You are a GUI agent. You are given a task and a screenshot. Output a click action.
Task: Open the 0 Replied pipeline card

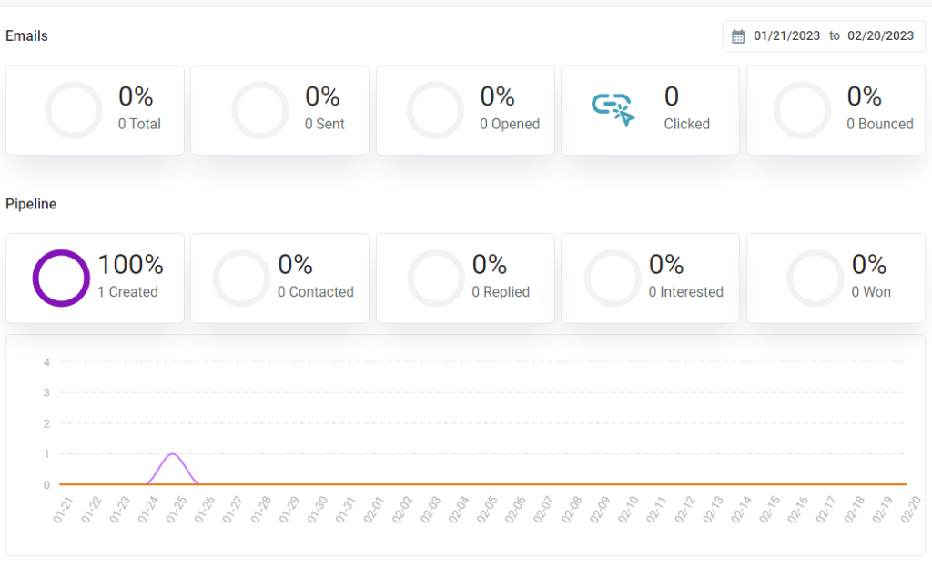coord(465,278)
